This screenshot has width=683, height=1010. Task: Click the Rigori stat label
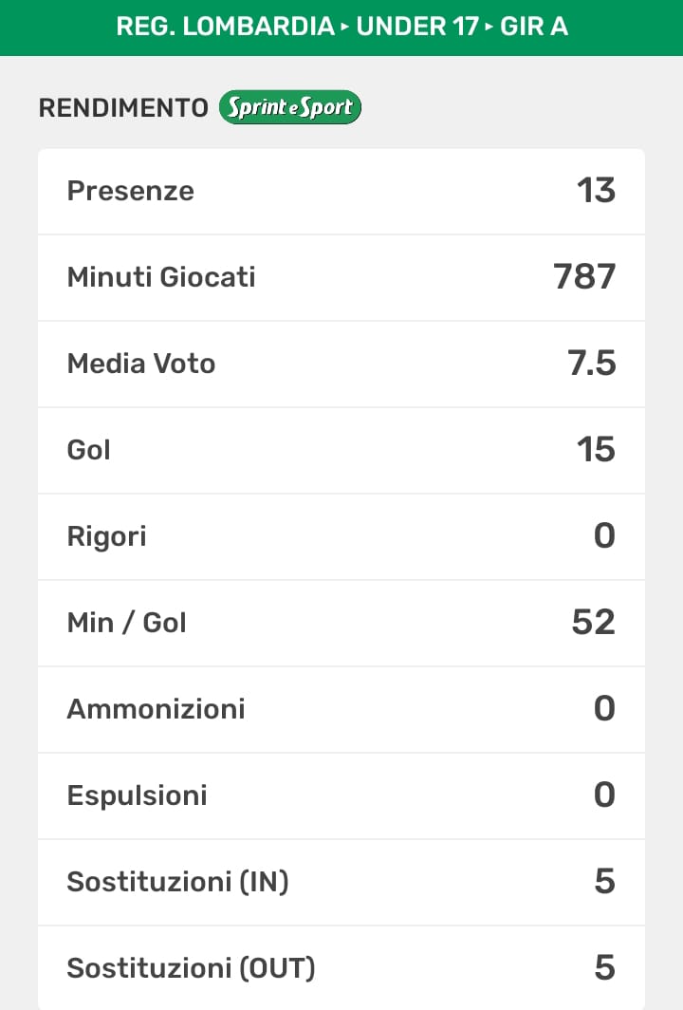tap(106, 536)
